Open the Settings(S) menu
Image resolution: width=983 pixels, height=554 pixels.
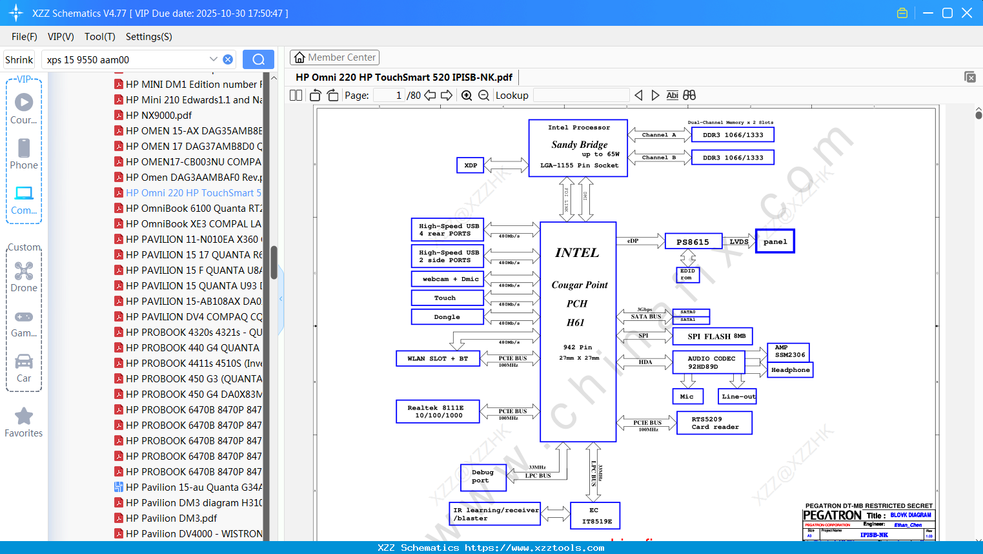click(149, 37)
